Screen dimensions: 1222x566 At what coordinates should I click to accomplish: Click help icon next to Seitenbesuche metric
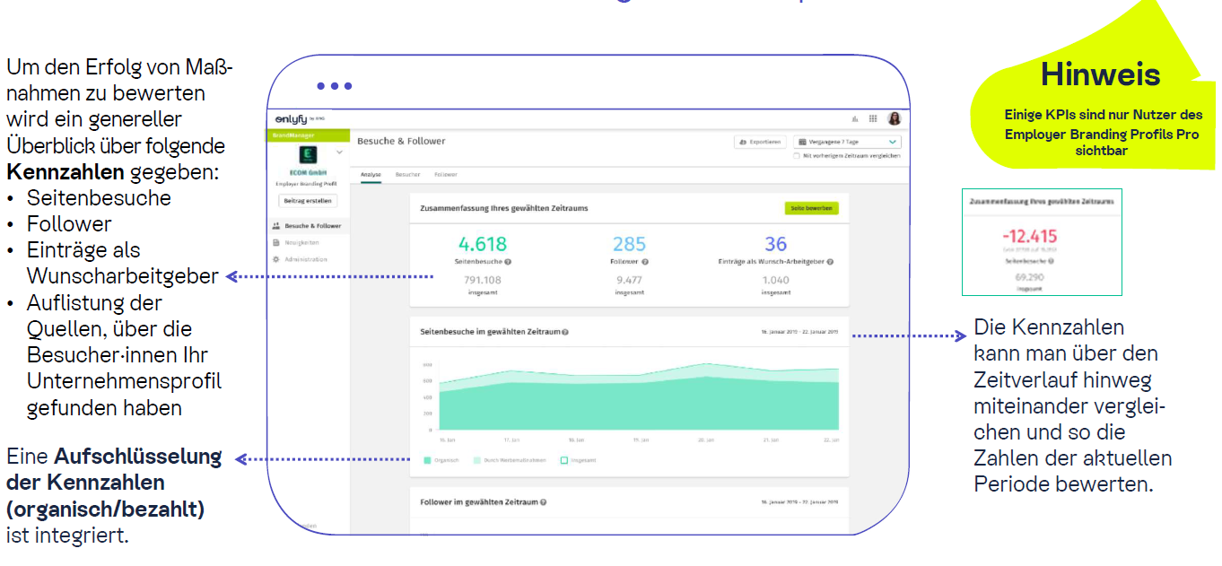tap(508, 262)
